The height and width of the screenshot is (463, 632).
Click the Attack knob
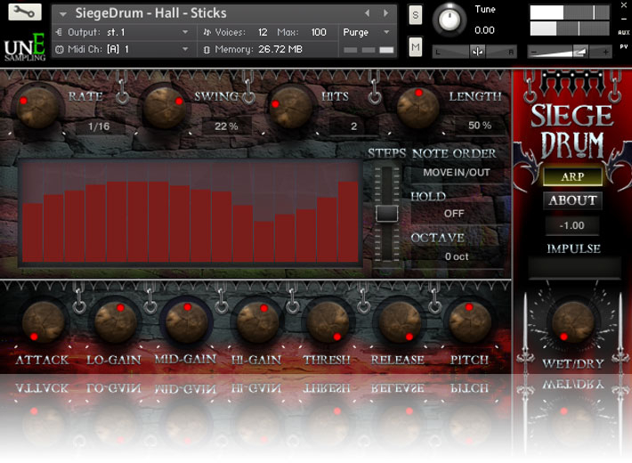(x=42, y=322)
